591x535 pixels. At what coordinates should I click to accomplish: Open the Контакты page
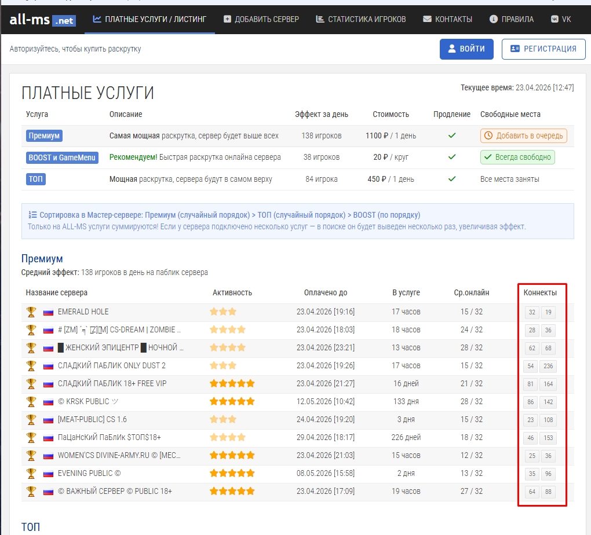click(x=447, y=19)
